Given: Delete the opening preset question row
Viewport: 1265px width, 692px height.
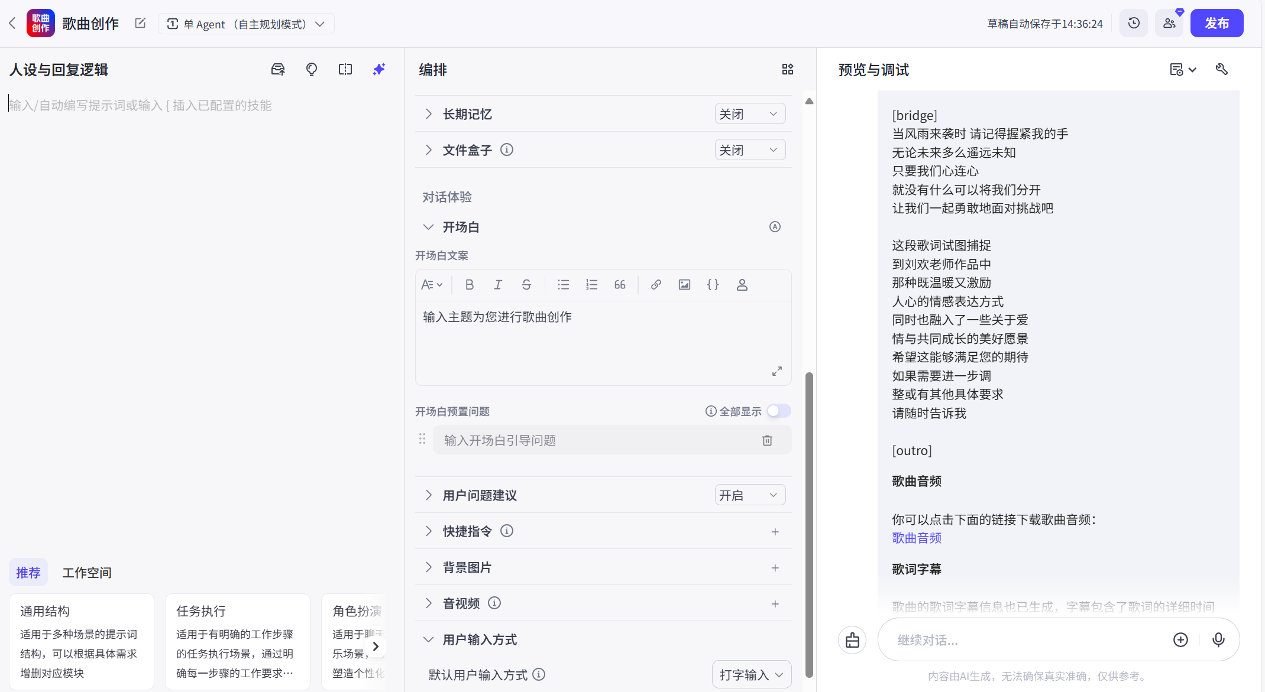Looking at the screenshot, I should [767, 440].
